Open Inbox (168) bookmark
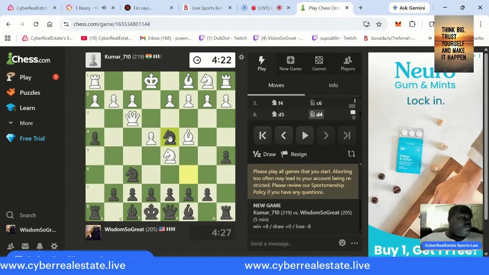The image size is (489, 275). coord(165,38)
